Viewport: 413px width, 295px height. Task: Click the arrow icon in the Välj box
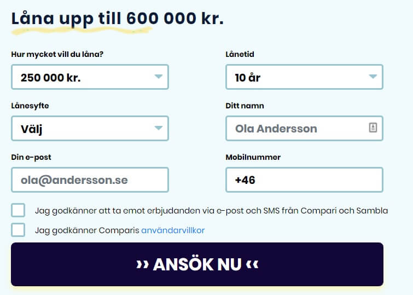[158, 128]
